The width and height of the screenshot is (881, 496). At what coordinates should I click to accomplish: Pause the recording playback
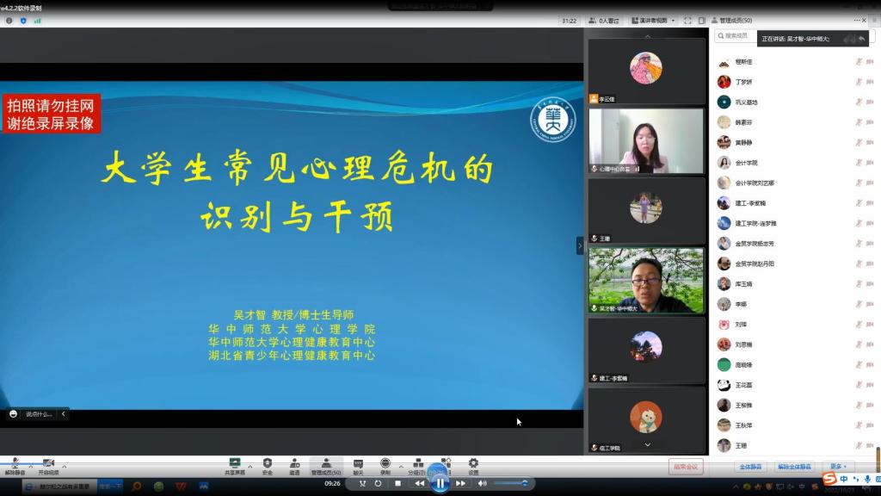point(439,483)
